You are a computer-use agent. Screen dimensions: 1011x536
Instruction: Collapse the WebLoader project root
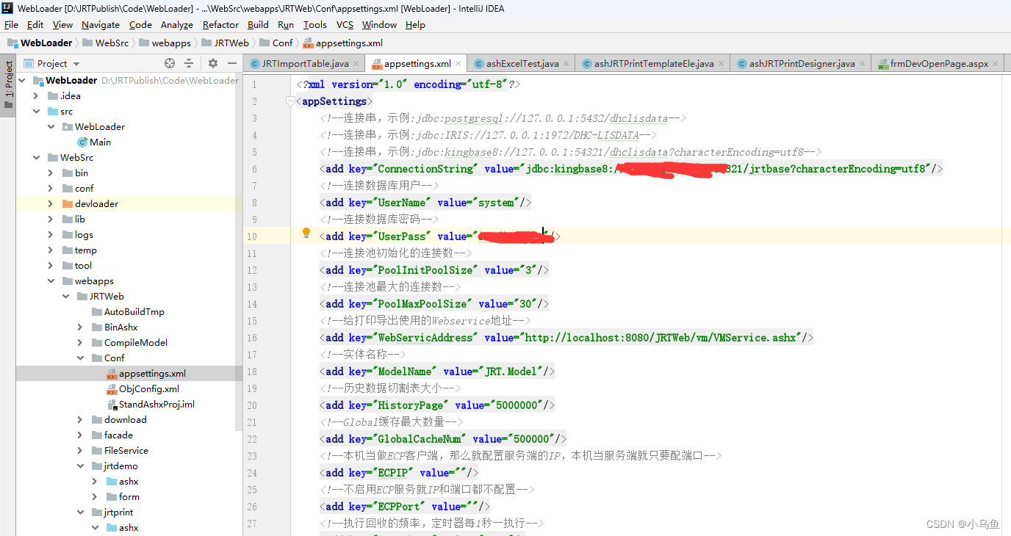(x=22, y=80)
